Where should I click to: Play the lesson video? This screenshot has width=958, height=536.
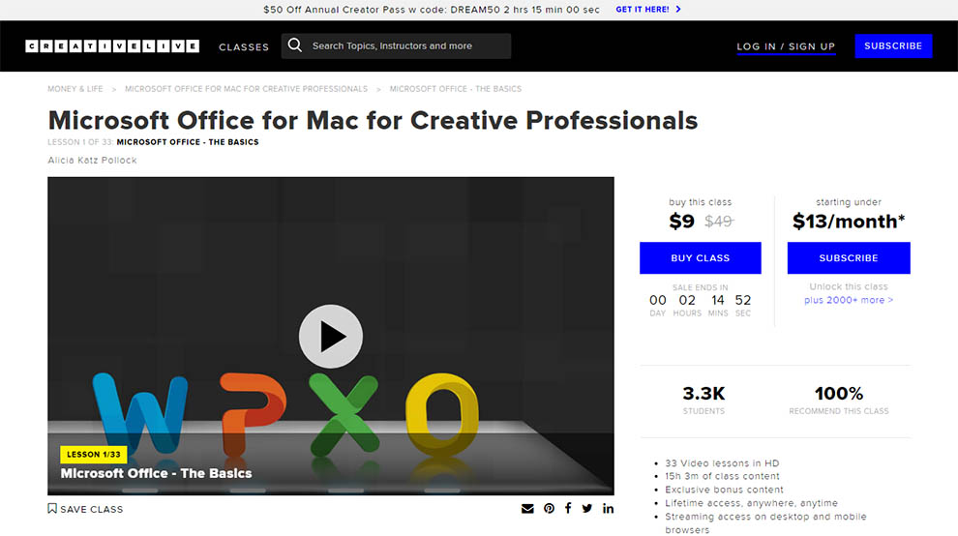point(331,336)
